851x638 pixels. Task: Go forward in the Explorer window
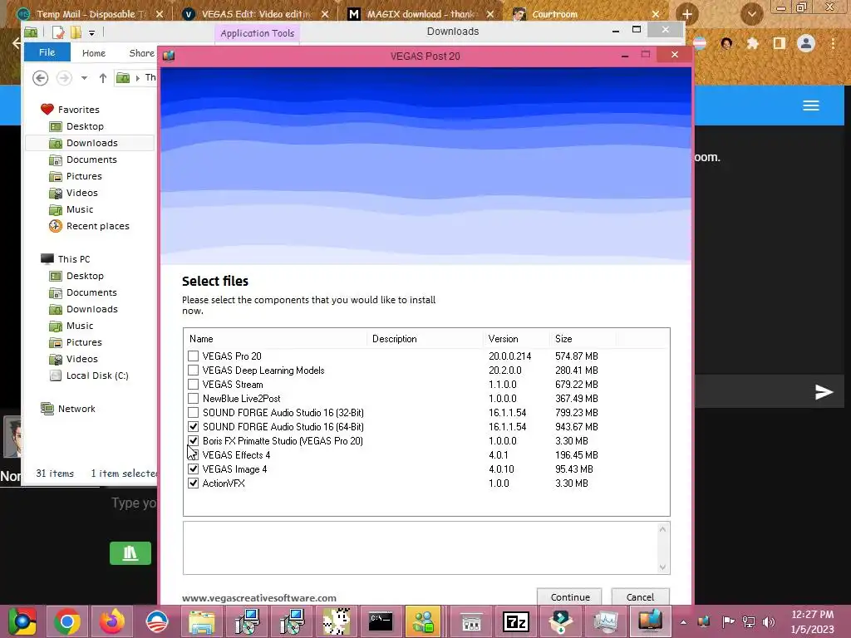tap(64, 78)
